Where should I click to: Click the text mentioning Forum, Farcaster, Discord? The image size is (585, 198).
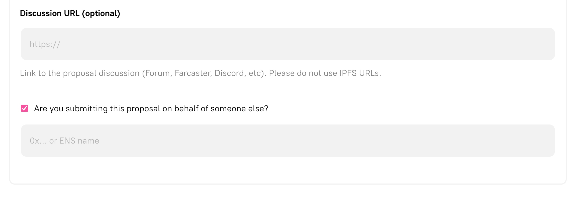(200, 73)
